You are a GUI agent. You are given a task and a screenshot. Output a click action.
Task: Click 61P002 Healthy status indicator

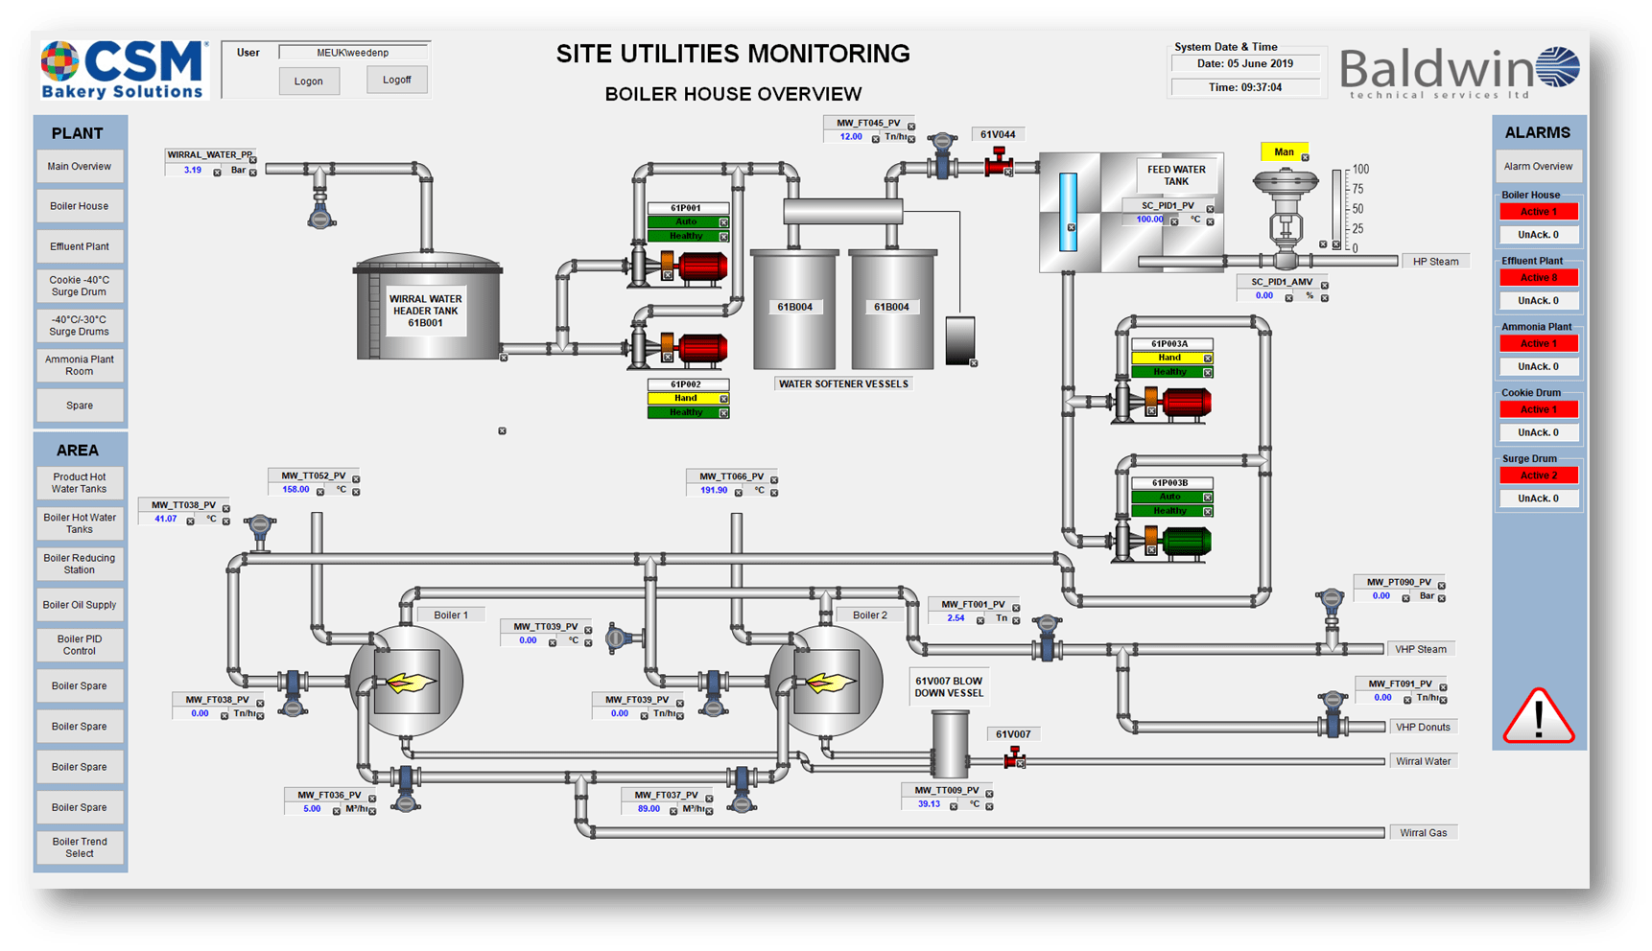pos(688,412)
